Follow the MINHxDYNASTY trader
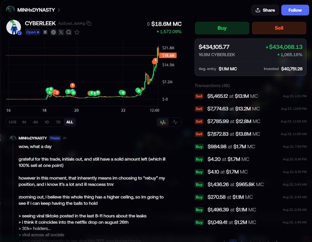Image resolution: width=312 pixels, height=242 pixels. (295, 10)
